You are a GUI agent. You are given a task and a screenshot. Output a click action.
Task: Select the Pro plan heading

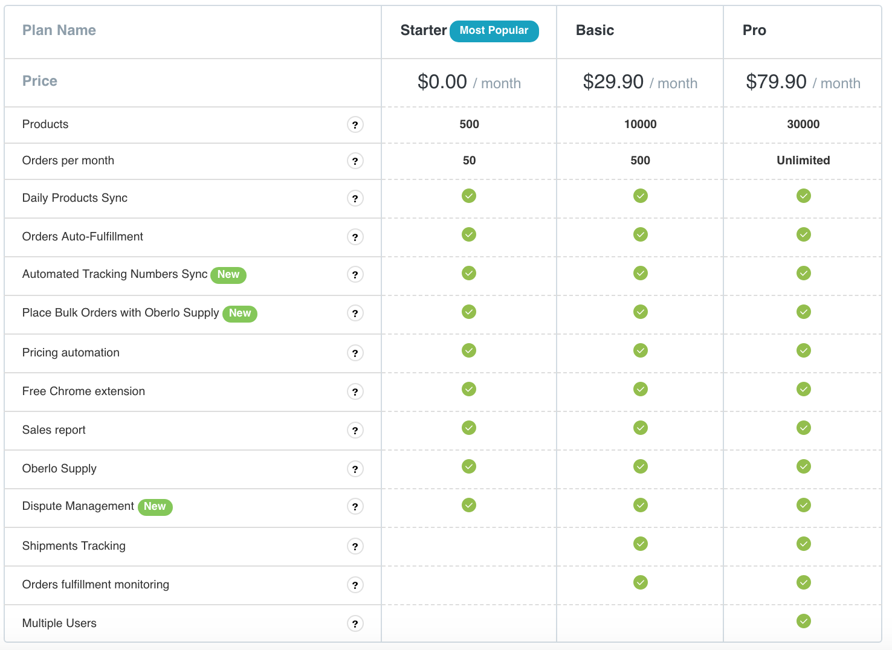754,30
